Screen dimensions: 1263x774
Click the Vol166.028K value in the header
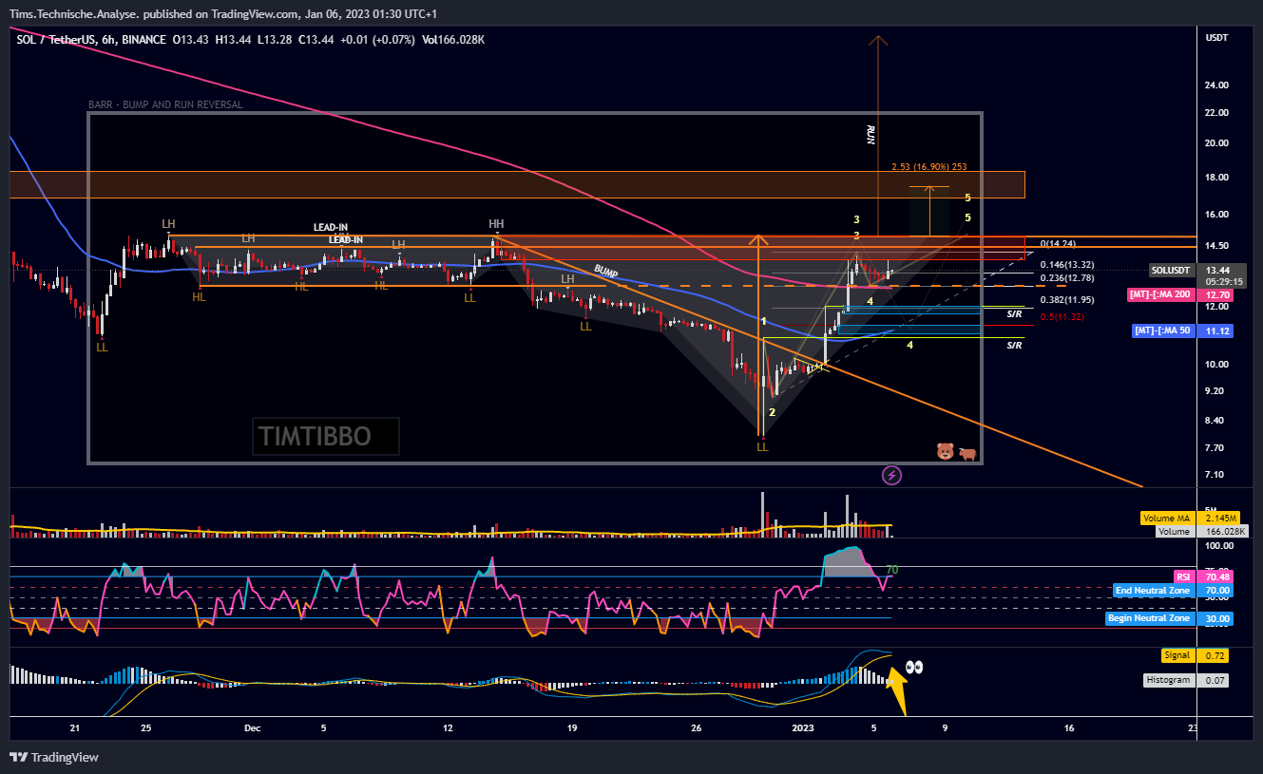pyautogui.click(x=454, y=39)
